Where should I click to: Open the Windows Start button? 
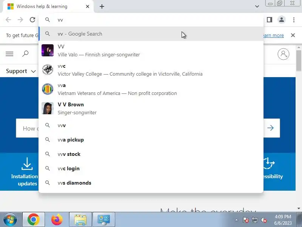click(10, 219)
